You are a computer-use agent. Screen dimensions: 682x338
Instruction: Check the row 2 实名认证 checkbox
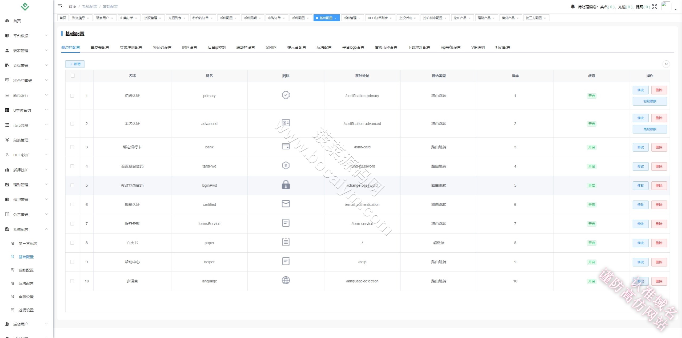(72, 124)
